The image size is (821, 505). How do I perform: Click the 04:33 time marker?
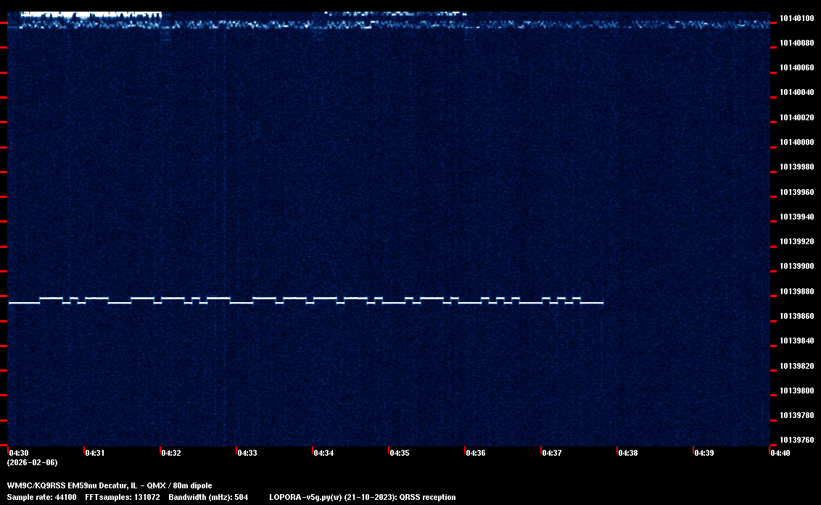point(247,453)
